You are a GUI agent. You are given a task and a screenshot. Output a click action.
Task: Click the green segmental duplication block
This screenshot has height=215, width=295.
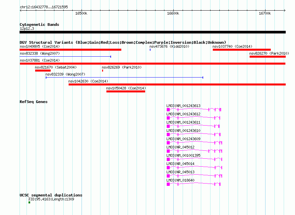click(29, 202)
